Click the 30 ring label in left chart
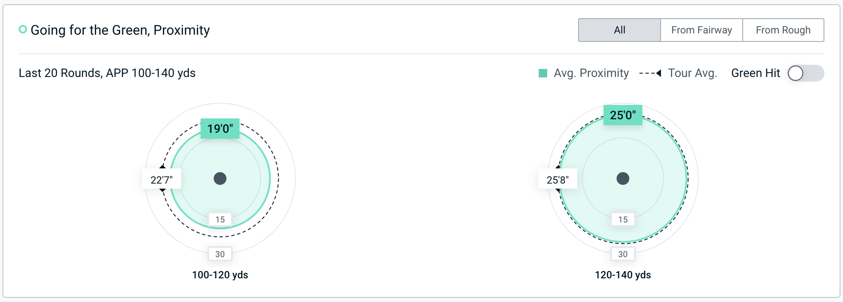The width and height of the screenshot is (843, 302). point(220,254)
